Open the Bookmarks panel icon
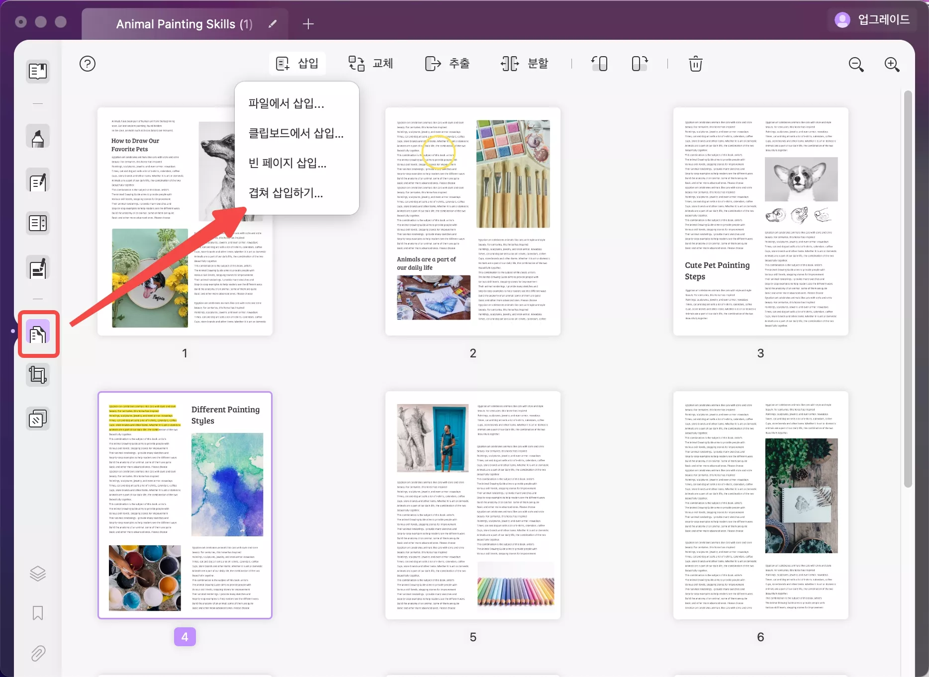This screenshot has height=677, width=929. (x=38, y=613)
